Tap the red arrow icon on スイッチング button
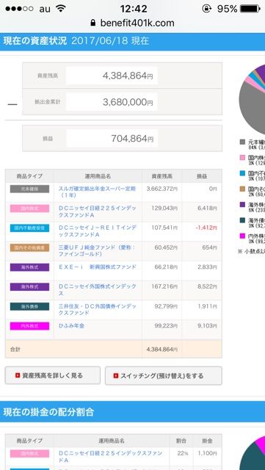The image size is (265, 470). pos(116,375)
